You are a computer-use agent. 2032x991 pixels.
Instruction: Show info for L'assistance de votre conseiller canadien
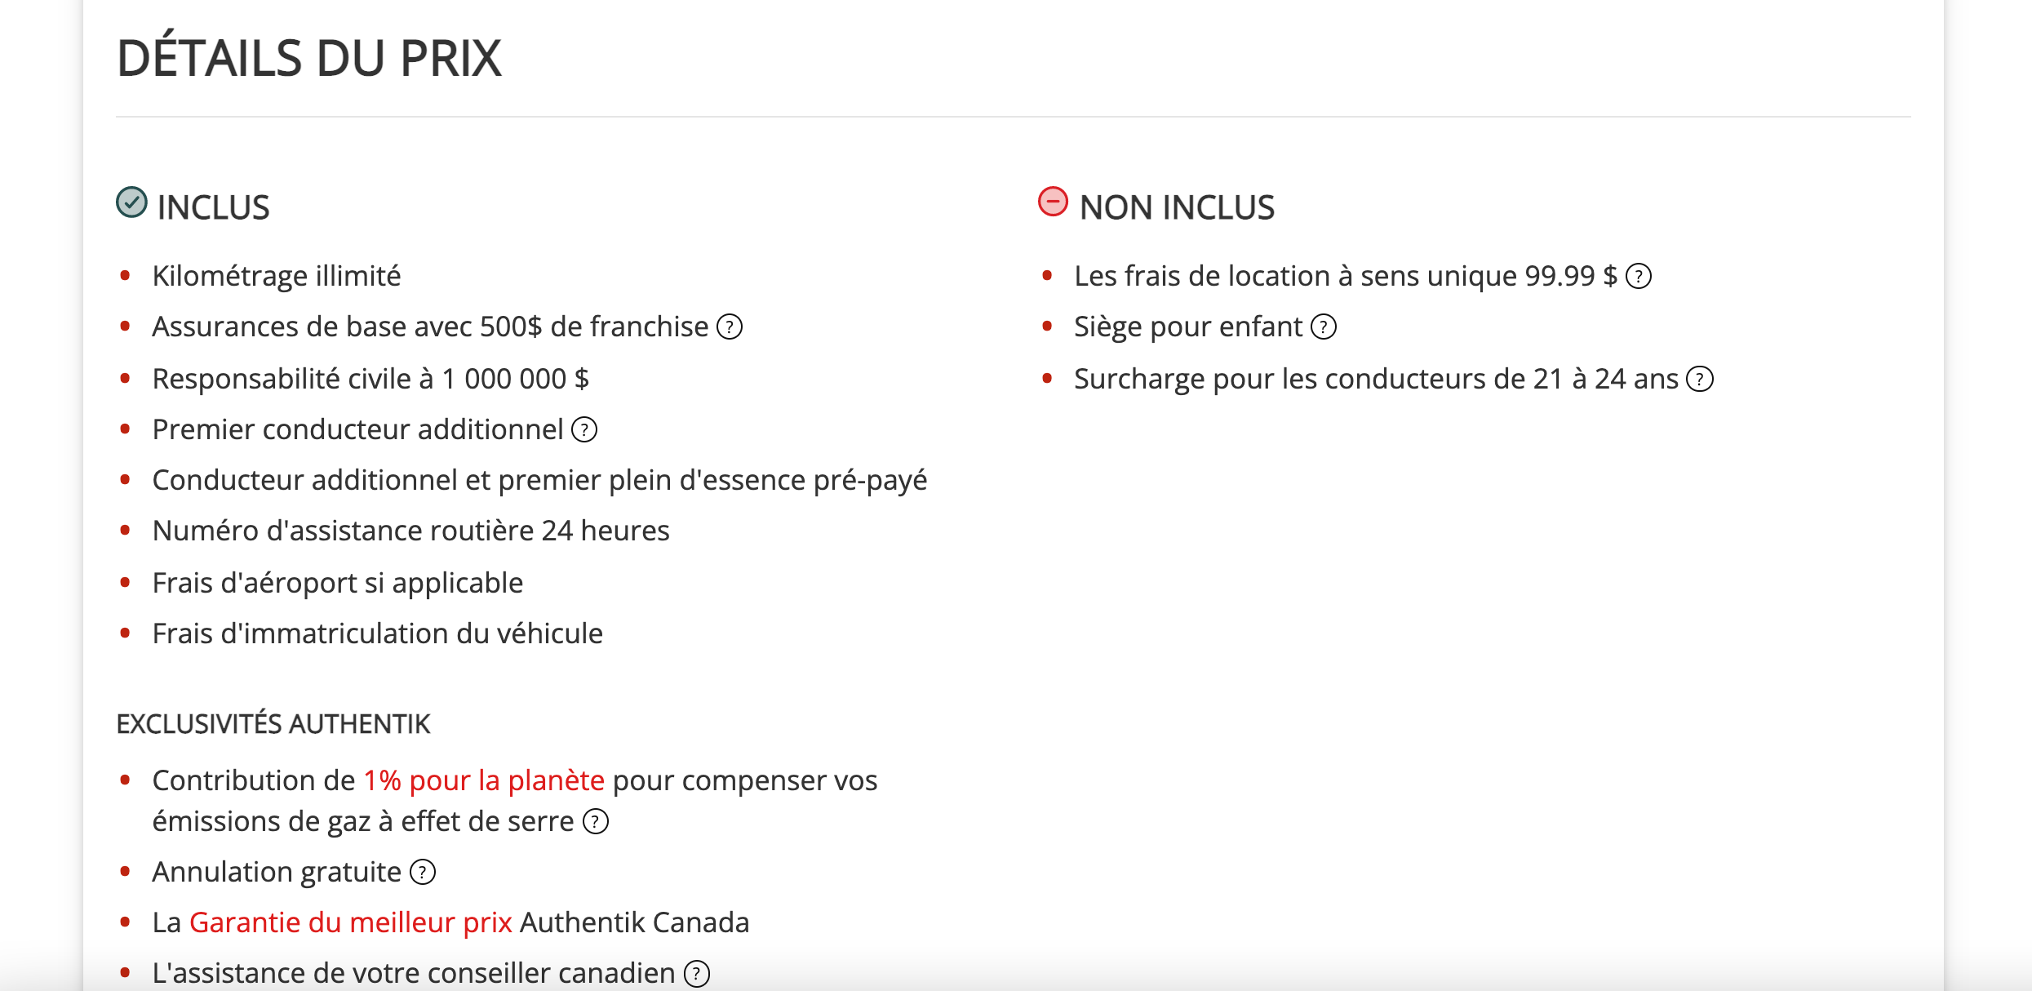click(696, 974)
